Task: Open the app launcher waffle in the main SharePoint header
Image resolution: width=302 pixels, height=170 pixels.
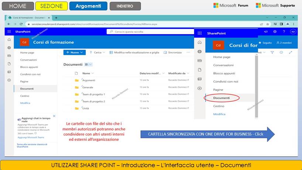Action: tap(9, 31)
